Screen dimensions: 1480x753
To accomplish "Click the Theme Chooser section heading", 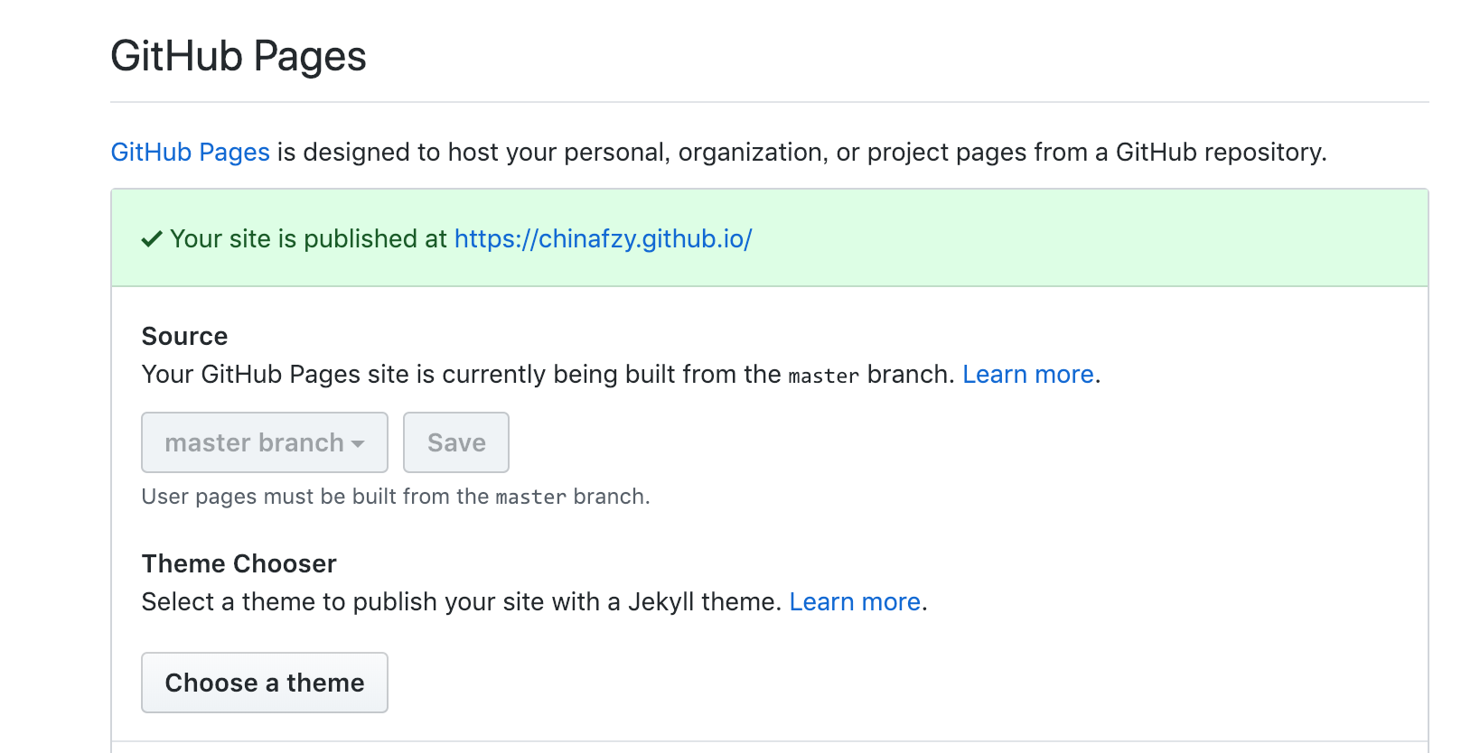I will click(239, 563).
